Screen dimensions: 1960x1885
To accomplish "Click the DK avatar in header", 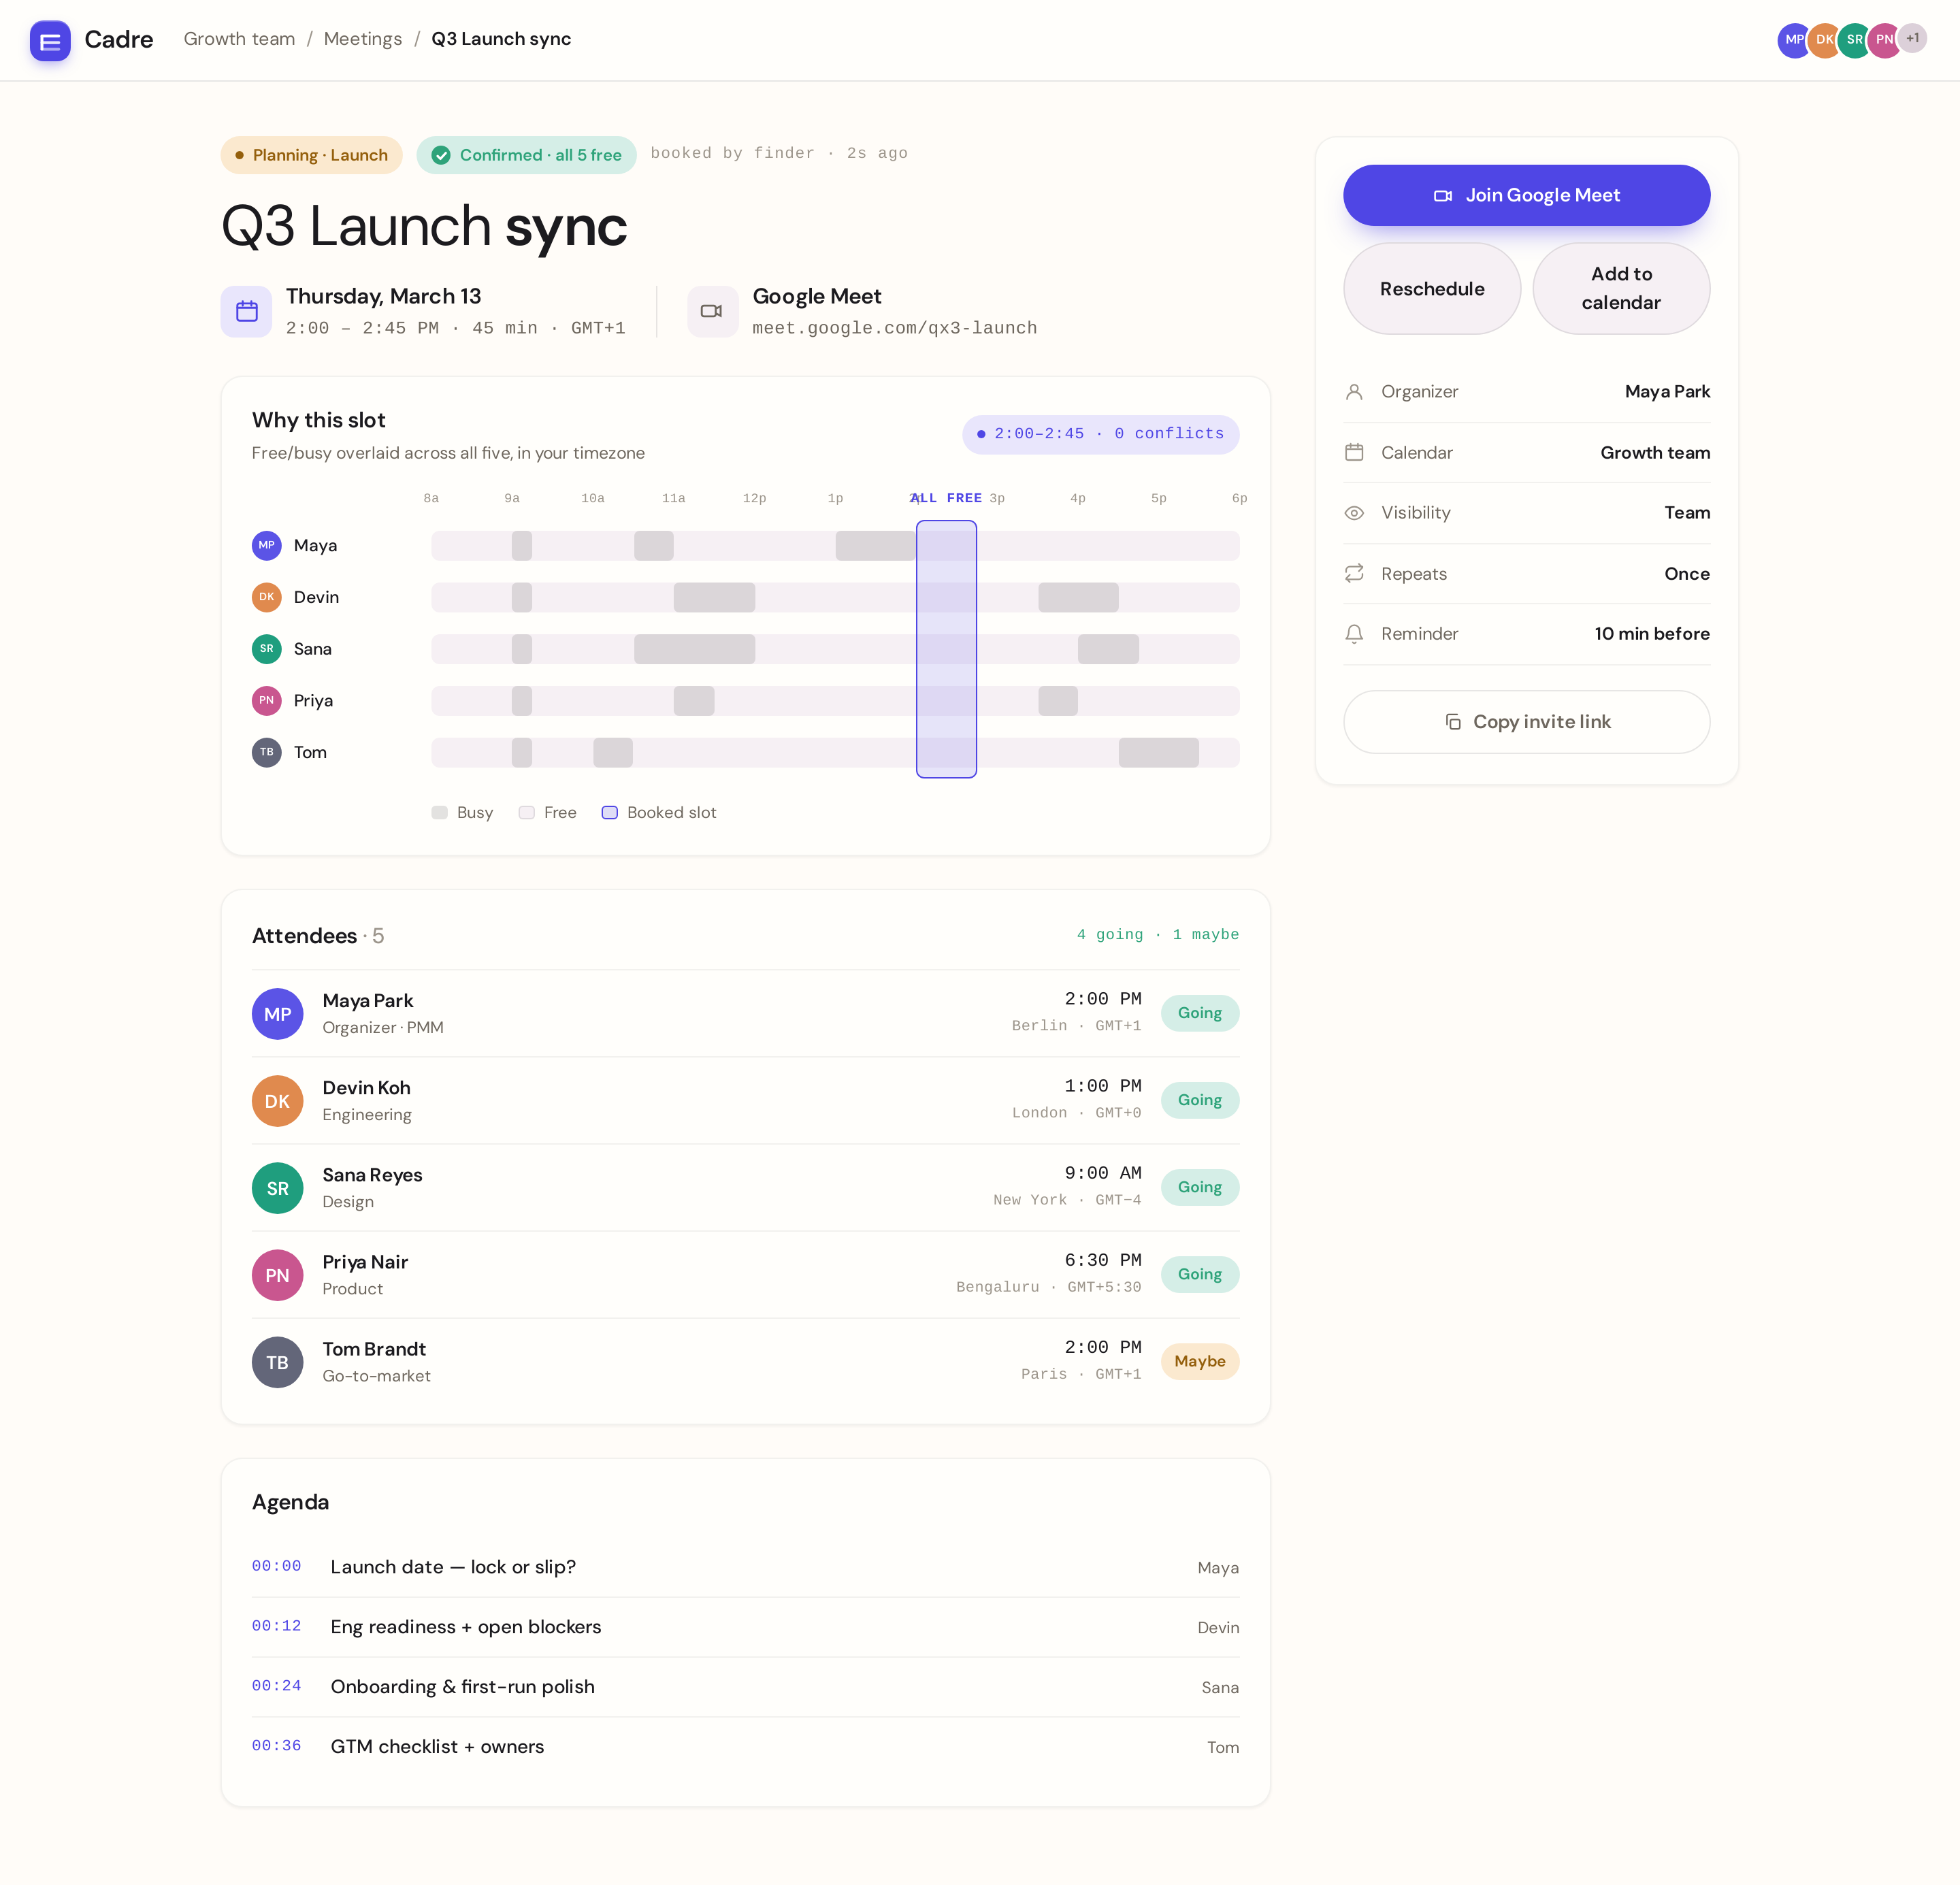I will pos(1824,40).
